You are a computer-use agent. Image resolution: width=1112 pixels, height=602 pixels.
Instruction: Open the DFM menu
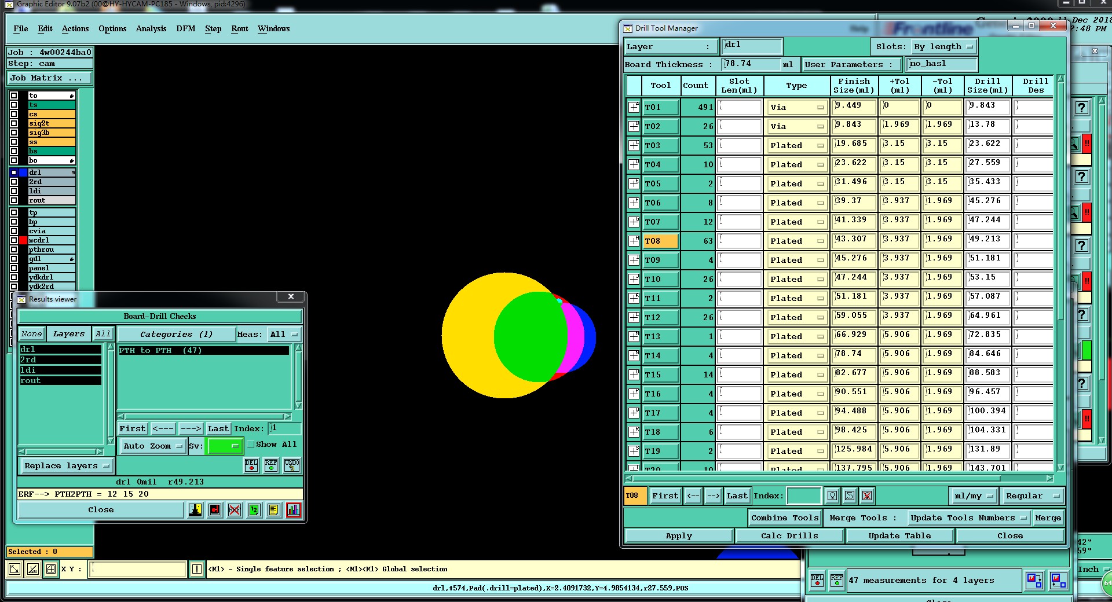click(x=186, y=28)
